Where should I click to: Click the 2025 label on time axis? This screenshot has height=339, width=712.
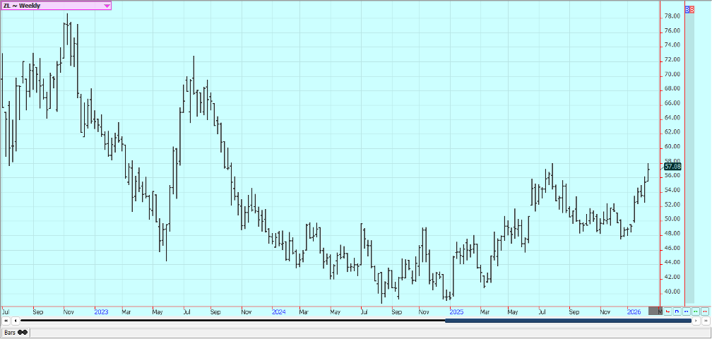tap(456, 311)
